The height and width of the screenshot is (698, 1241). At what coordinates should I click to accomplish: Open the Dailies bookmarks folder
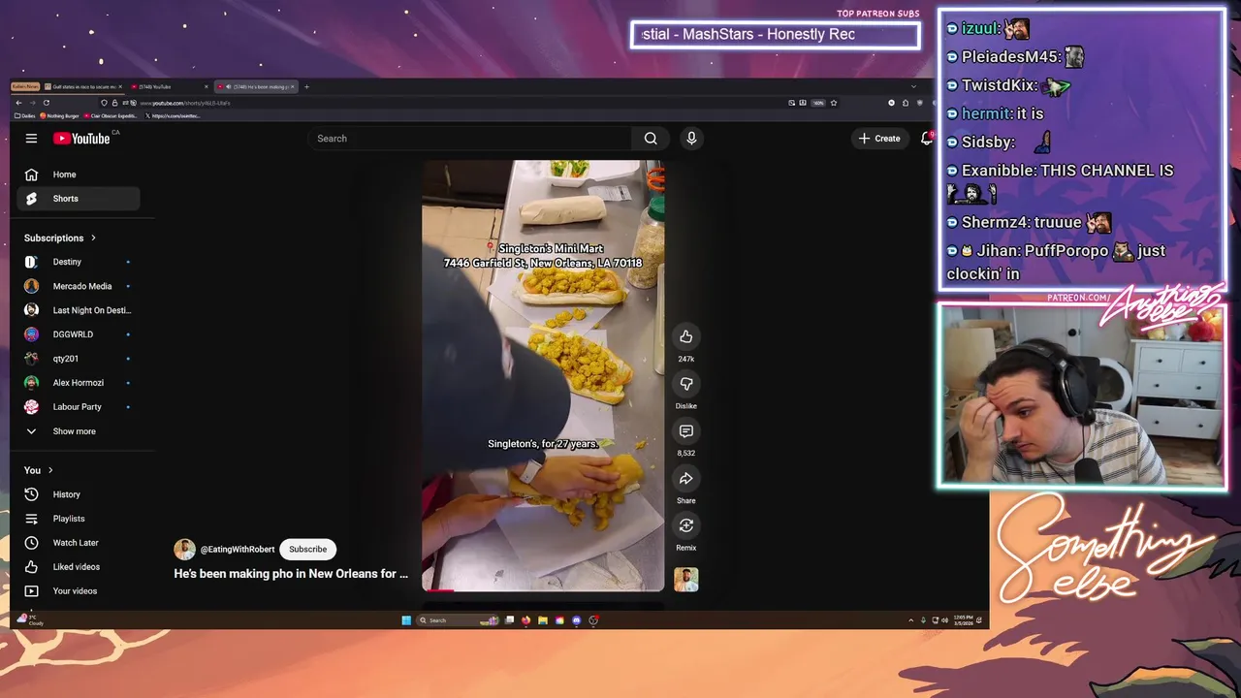click(x=25, y=115)
